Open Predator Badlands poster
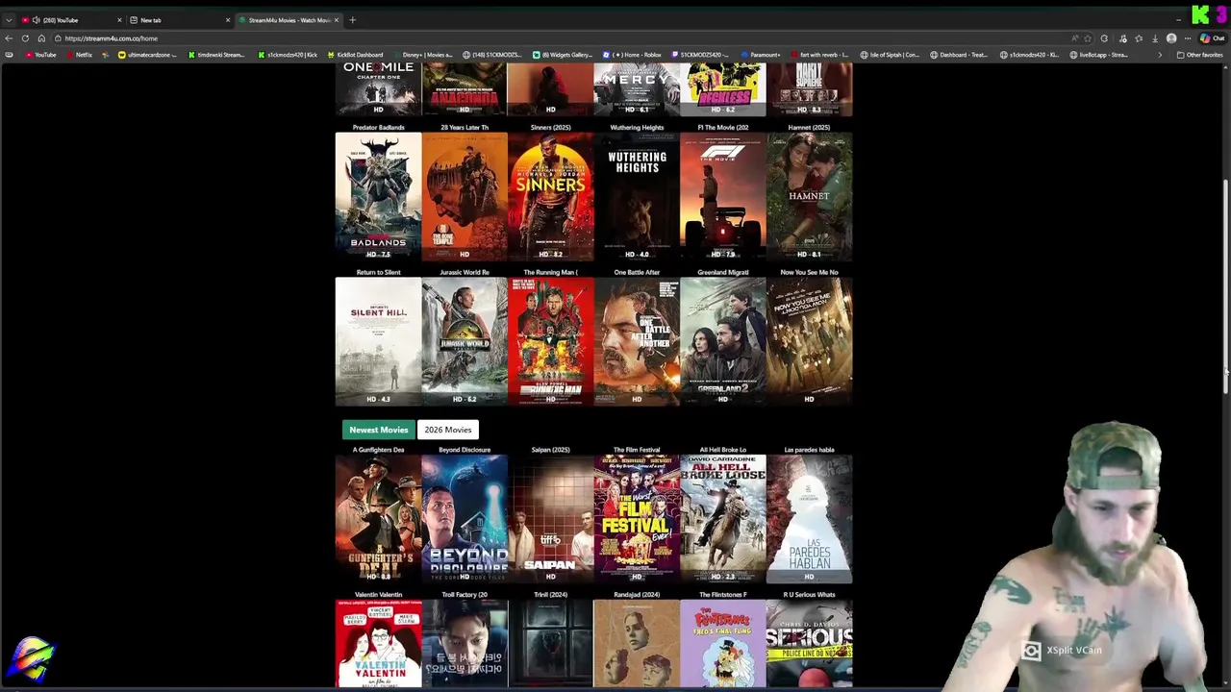 pos(378,196)
